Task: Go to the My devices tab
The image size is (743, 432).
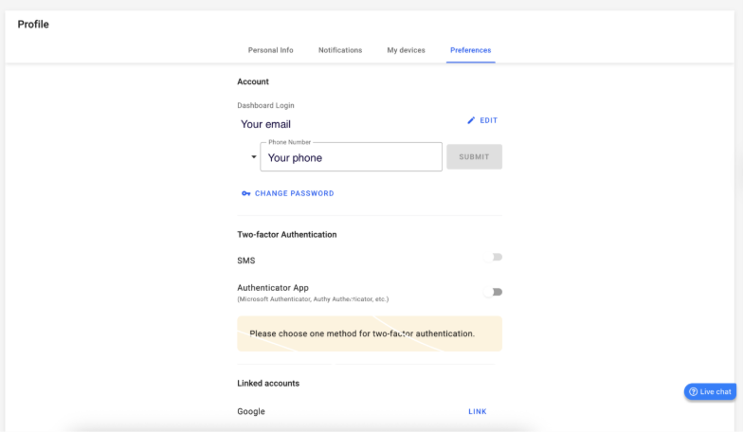Action: (406, 50)
